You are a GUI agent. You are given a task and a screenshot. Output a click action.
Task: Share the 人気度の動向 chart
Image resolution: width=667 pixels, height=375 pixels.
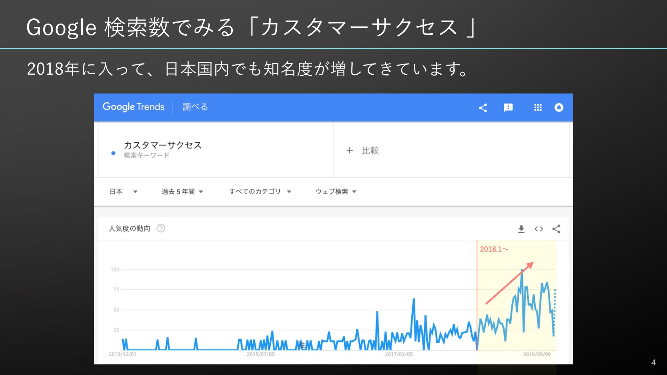pos(556,229)
